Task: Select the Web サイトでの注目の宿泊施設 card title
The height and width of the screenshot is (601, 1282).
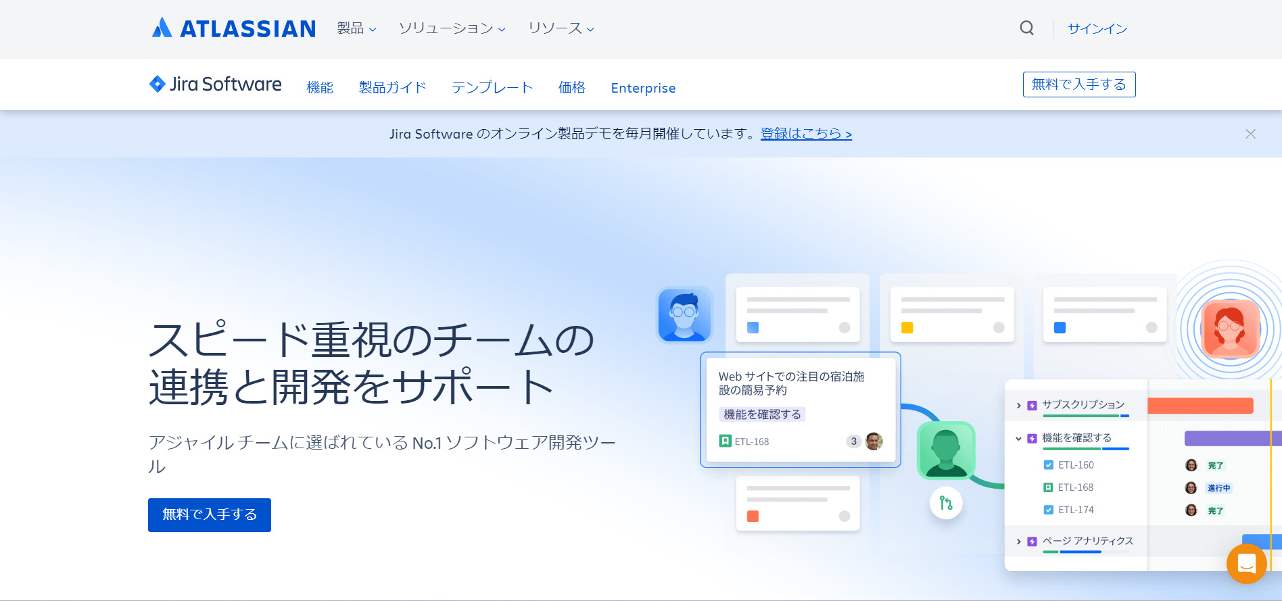Action: point(791,383)
